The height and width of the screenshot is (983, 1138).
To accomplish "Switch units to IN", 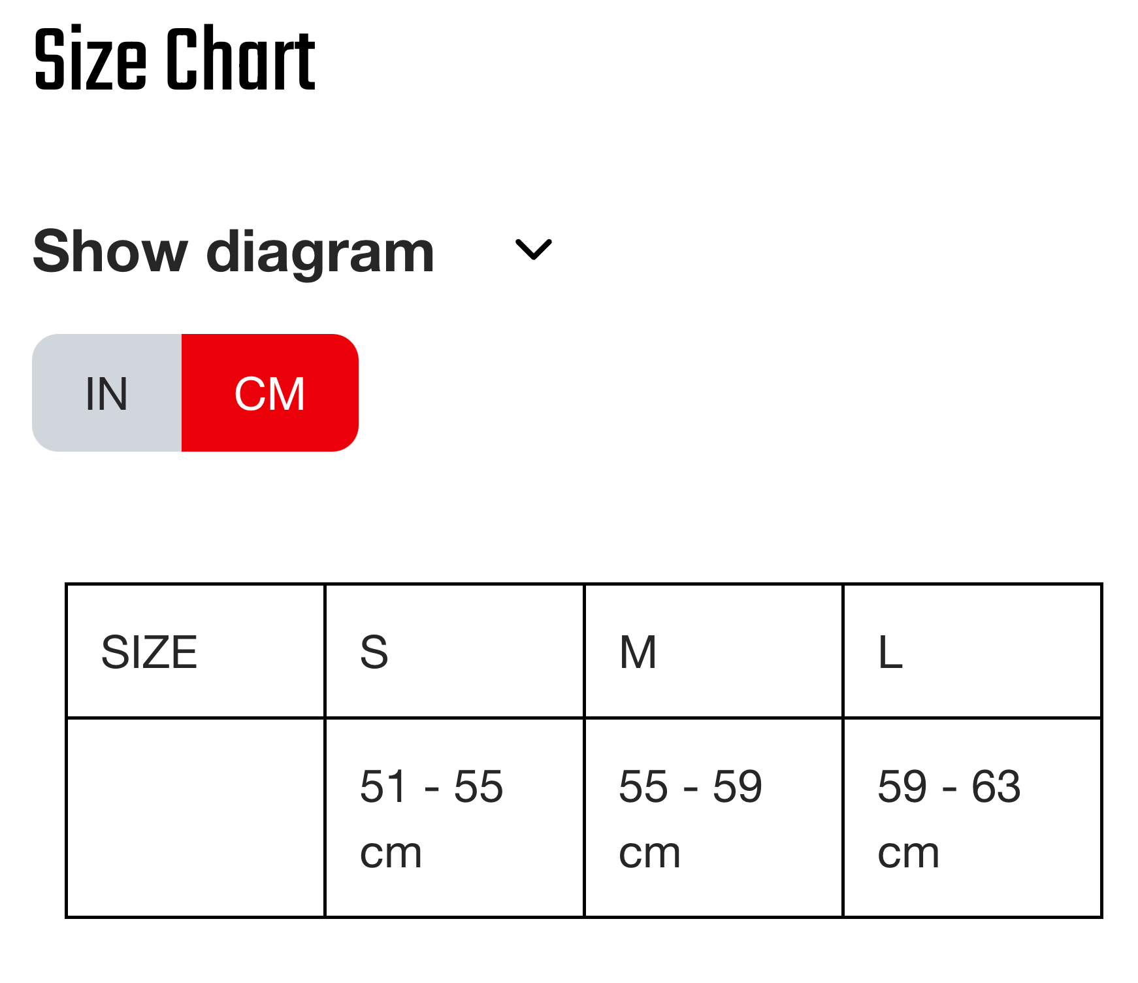I will [106, 393].
